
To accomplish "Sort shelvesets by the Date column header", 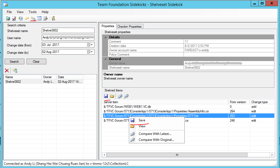I will 70,77.
